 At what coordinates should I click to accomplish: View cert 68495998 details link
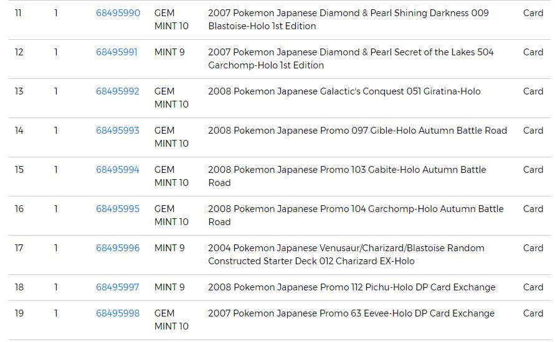point(118,313)
